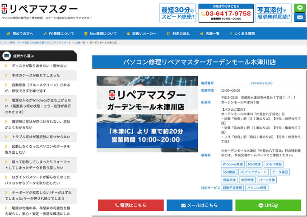Click the blue メールはこちら button

tap(200, 205)
